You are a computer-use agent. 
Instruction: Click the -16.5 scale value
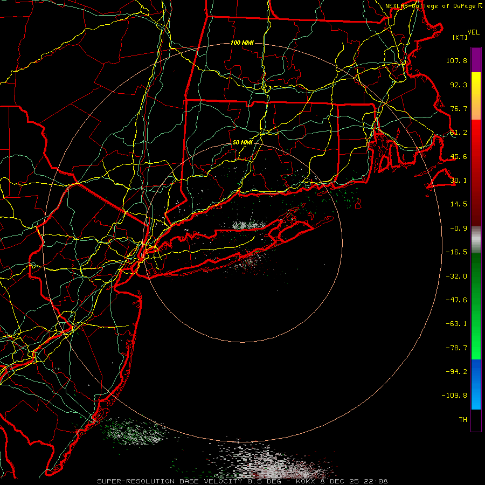pos(456,252)
